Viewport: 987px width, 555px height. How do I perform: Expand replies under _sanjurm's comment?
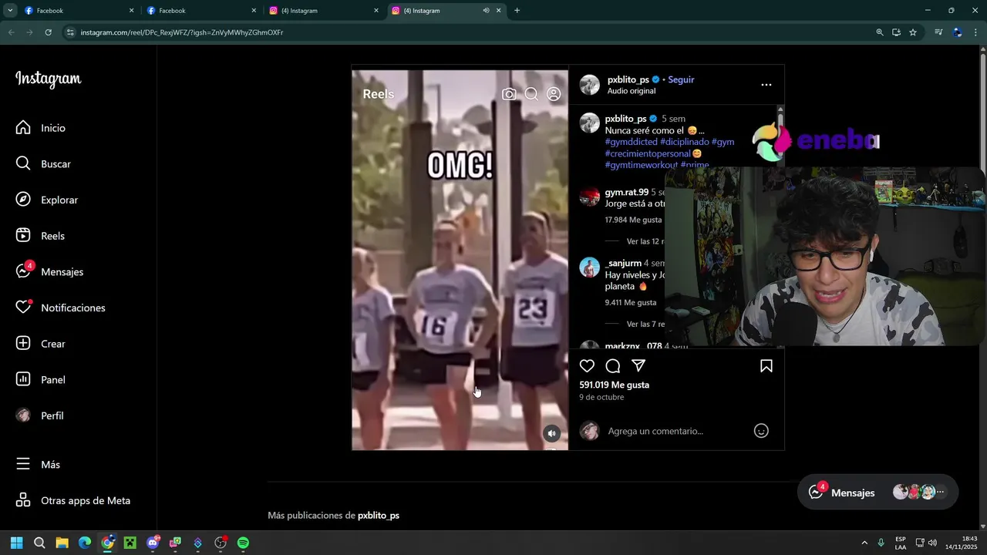(645, 325)
